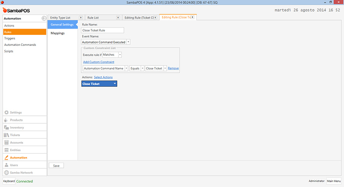The height and width of the screenshot is (187, 344).
Task: Open the Close Ticket value dropdown
Action: coord(165,68)
